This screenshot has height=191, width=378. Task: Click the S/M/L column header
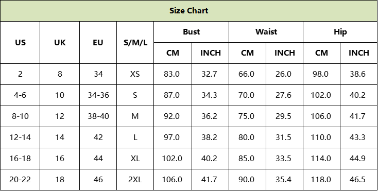pos(135,43)
